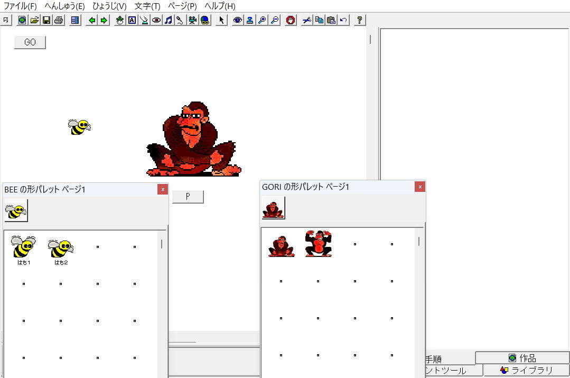Screen dimensions: 570x378
Task: Select the stamp tool in toolbar
Action: click(250, 21)
